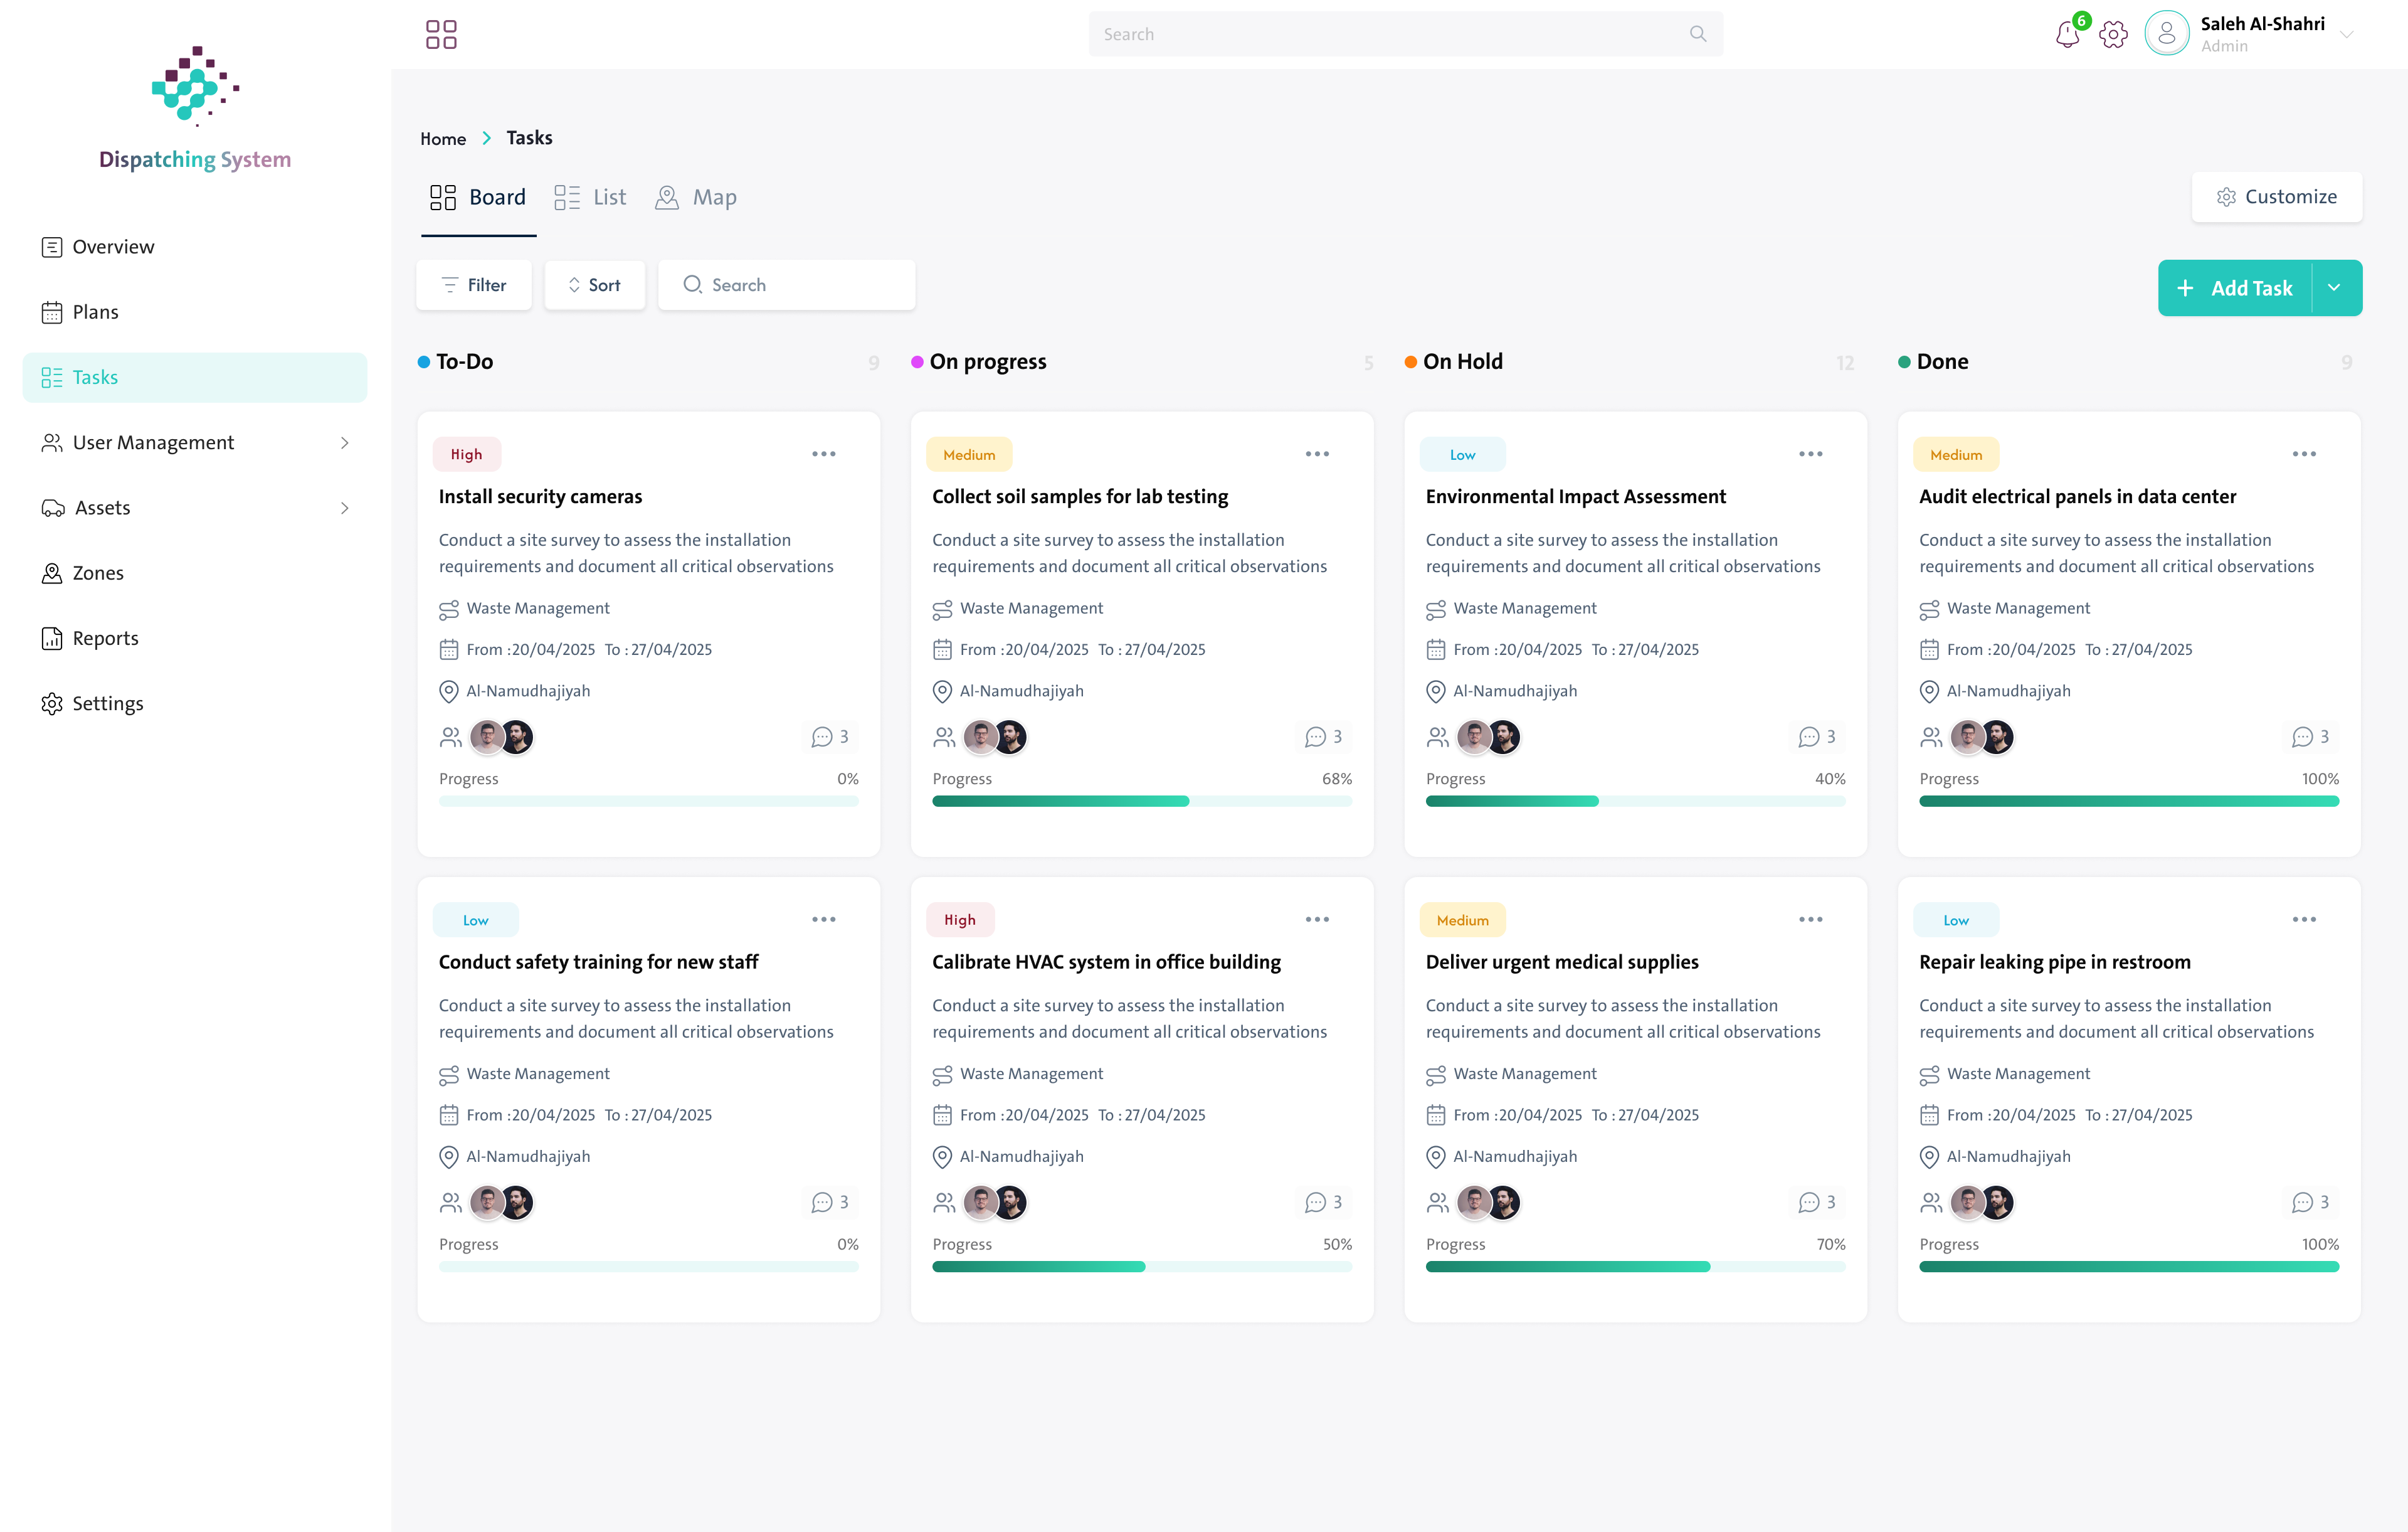Switch to the Map view tab
Screen dimensions: 2408x1532
696,197
